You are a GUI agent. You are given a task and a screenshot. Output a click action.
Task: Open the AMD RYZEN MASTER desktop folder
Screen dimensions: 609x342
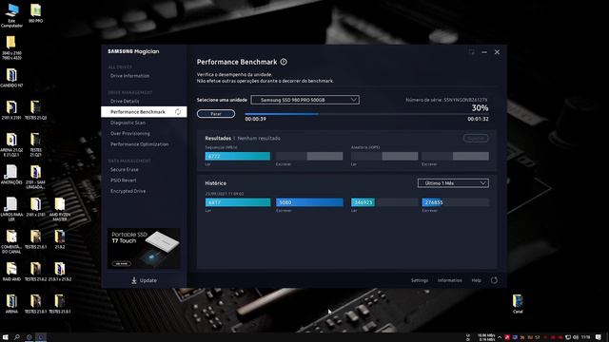point(60,209)
